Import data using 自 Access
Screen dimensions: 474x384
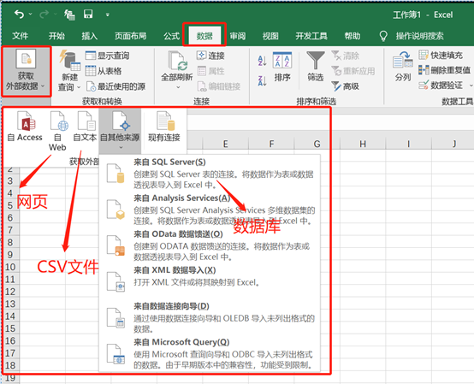(25, 127)
